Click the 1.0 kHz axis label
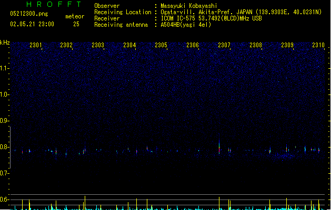This screenshot has height=210, width=331. pyautogui.click(x=4, y=94)
